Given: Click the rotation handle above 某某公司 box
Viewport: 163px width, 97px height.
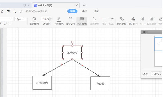Looking at the screenshot, I should tap(72, 42).
